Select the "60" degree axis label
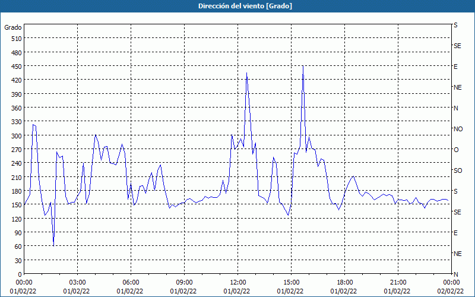Image resolution: width=475 pixels, height=297 pixels. tap(18, 247)
